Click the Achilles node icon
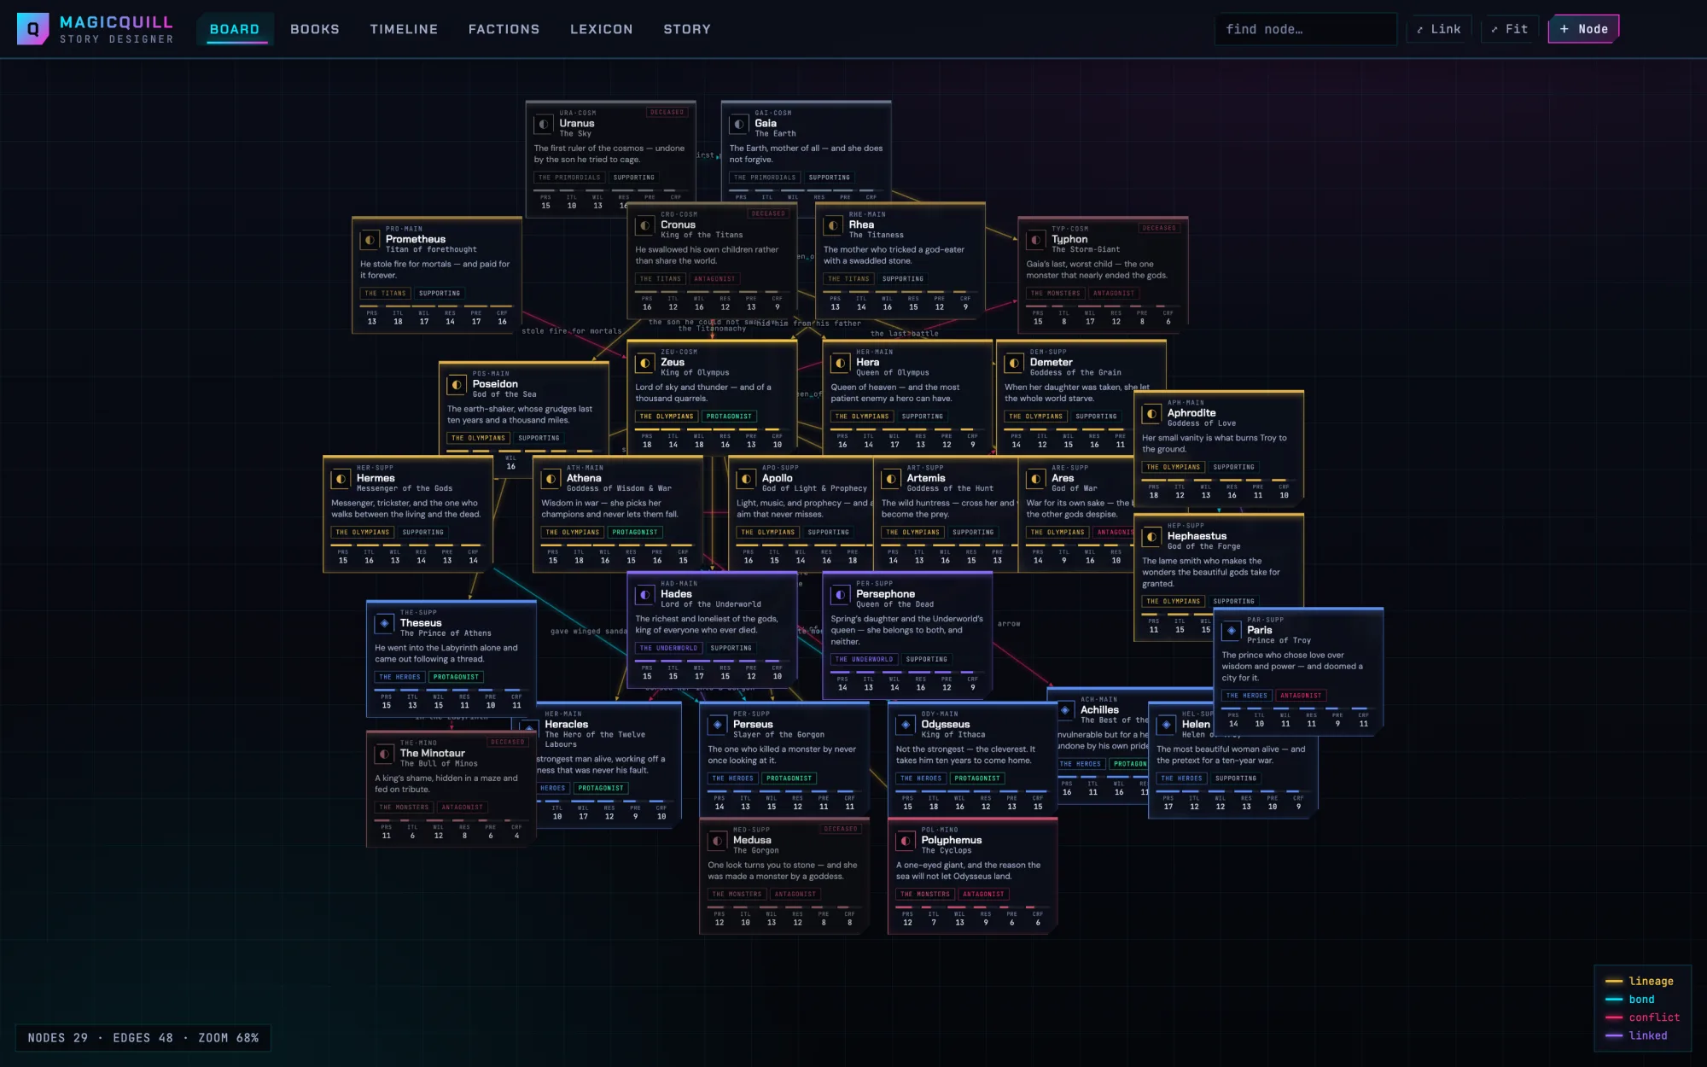This screenshot has width=1707, height=1067. [x=1065, y=710]
